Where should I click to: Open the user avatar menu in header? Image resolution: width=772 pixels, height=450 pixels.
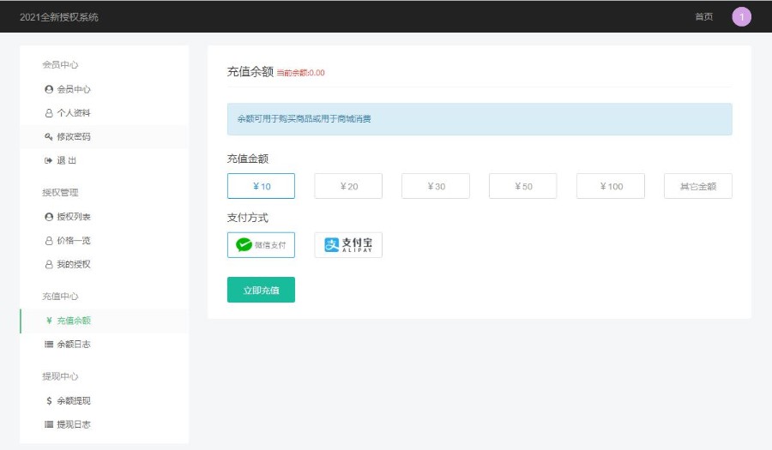tap(741, 16)
